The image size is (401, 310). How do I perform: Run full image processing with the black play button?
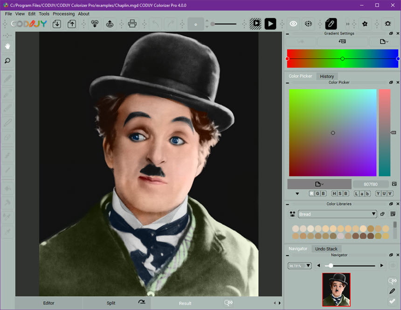point(270,24)
